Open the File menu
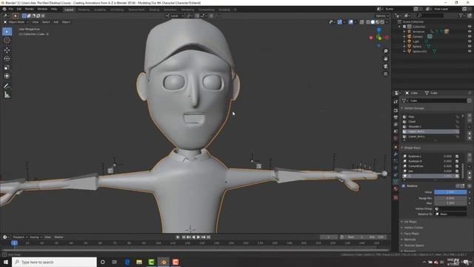The width and height of the screenshot is (474, 267). pyautogui.click(x=11, y=9)
